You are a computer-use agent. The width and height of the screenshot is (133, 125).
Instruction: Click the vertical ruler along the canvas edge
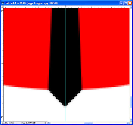[2, 65]
